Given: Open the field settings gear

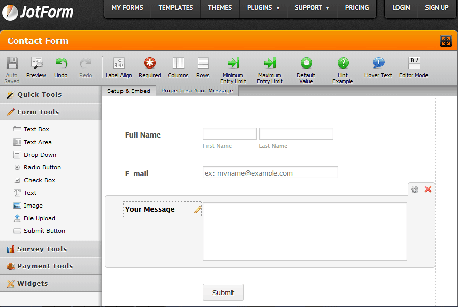Looking at the screenshot, I should click(414, 189).
